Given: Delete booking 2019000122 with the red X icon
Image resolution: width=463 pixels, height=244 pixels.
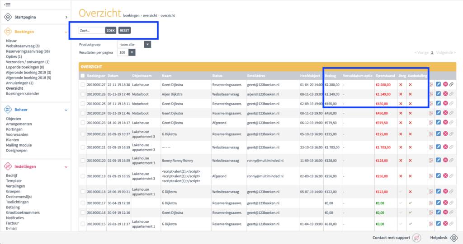Looking at the screenshot, I should coord(445,134).
